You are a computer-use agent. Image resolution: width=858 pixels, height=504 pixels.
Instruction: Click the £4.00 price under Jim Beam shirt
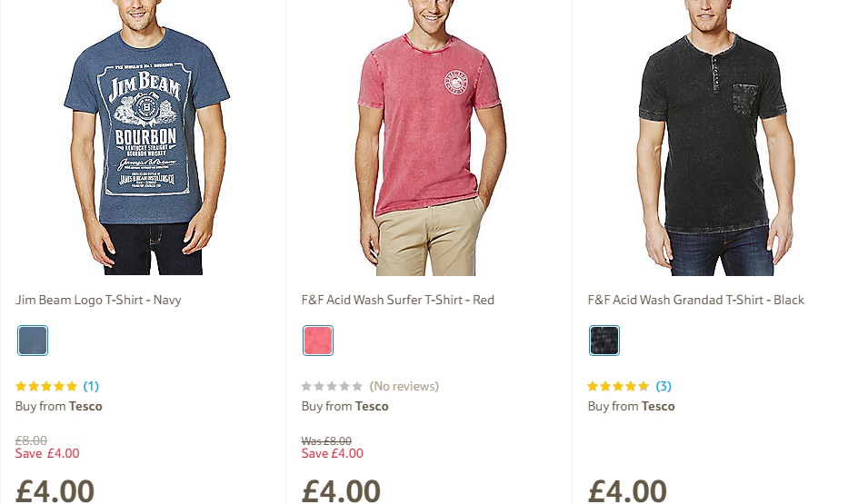[55, 490]
